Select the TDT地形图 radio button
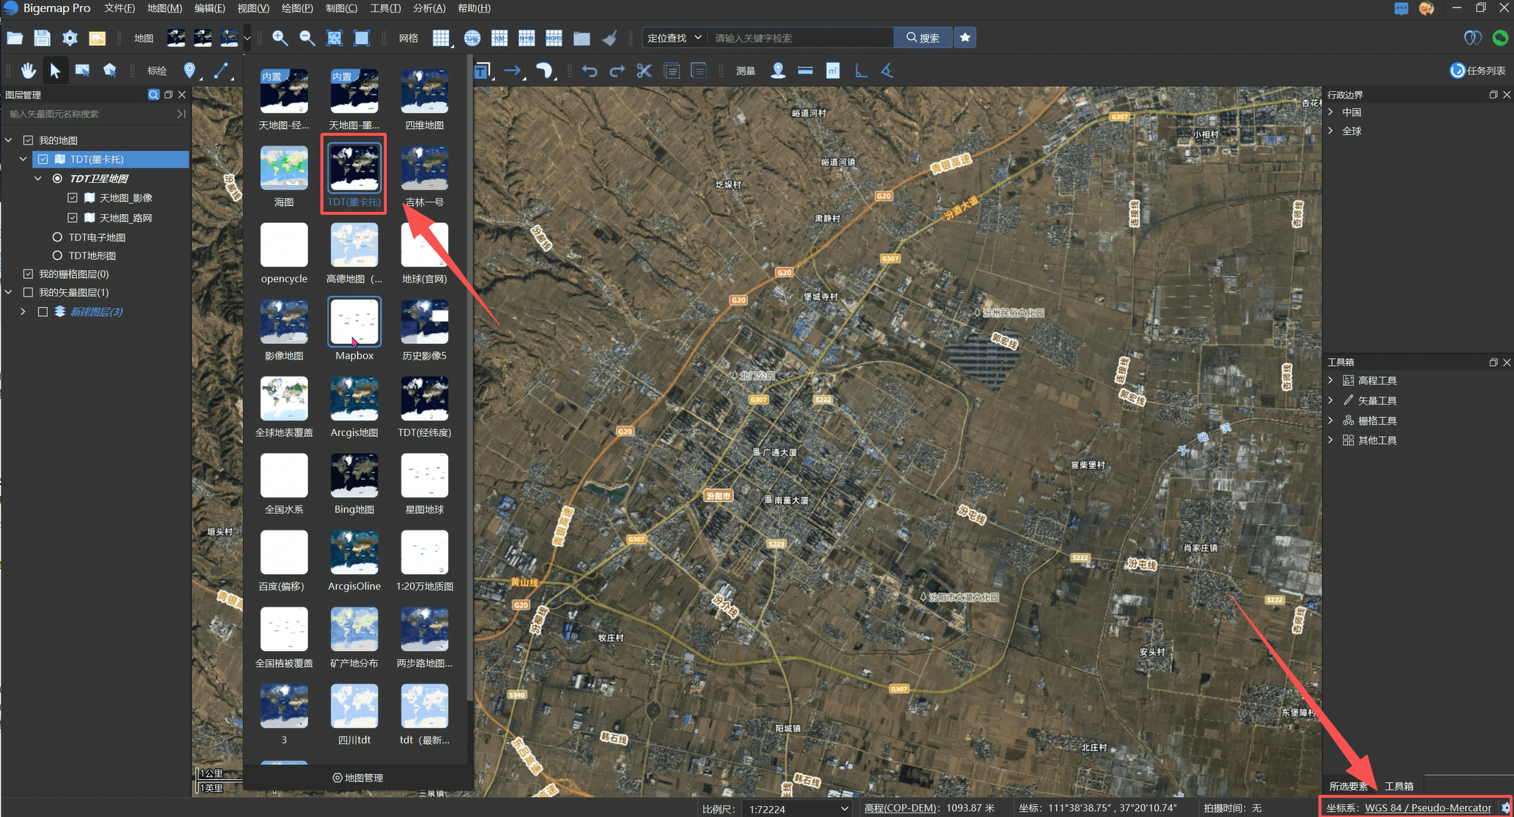Viewport: 1514px width, 817px height. (57, 255)
